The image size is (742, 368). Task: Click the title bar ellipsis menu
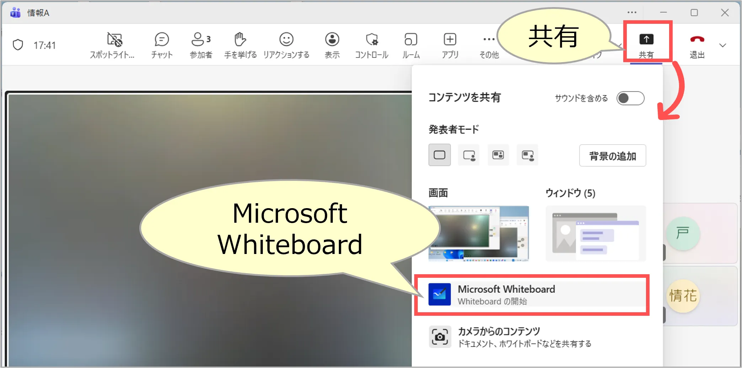tap(632, 12)
